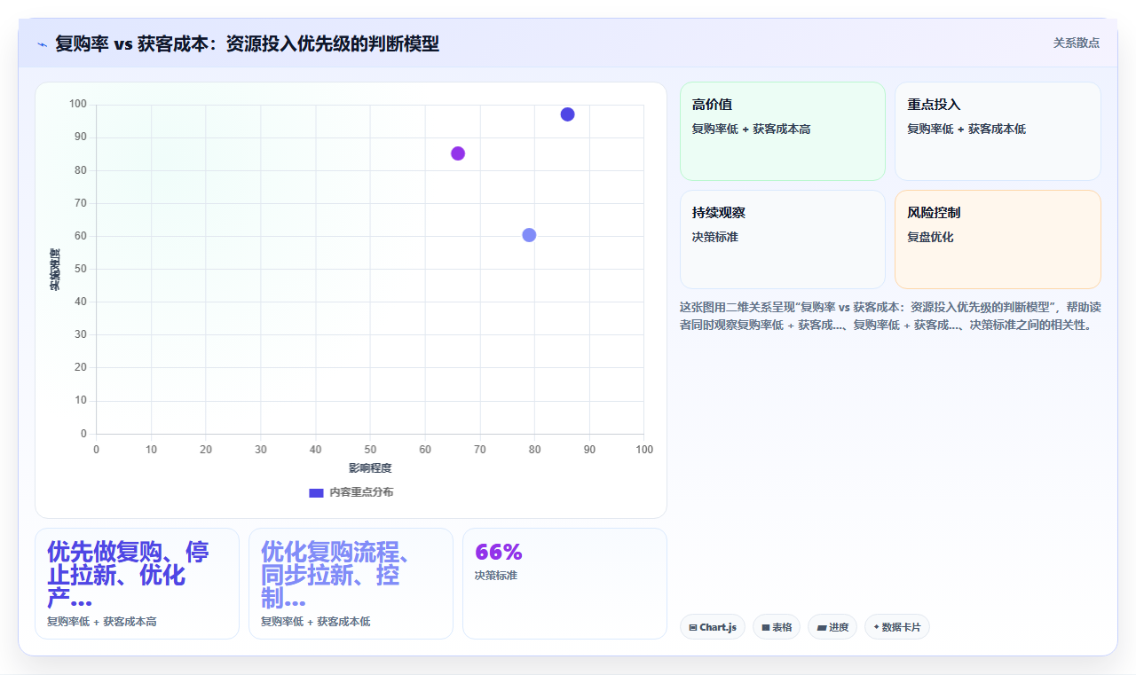The width and height of the screenshot is (1136, 675).
Task: Open the 风险控制 quadrant card
Action: tap(998, 239)
